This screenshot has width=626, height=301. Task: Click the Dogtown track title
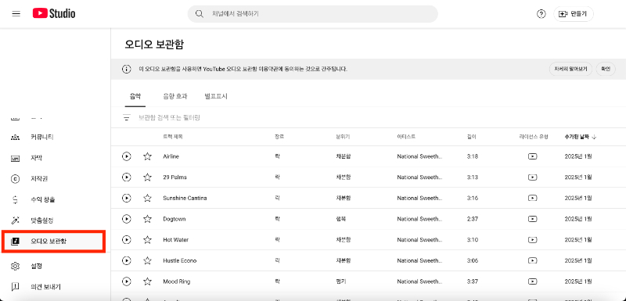(174, 219)
